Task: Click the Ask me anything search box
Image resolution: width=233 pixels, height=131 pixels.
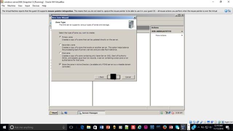Action: click(x=37, y=127)
